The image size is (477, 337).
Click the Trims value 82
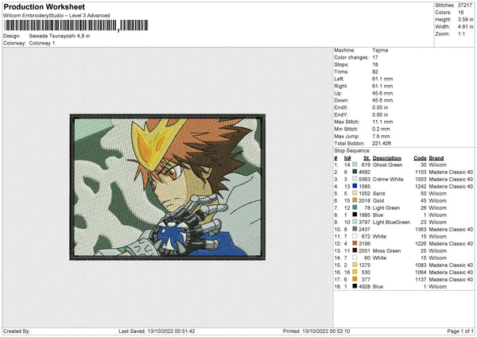[375, 72]
